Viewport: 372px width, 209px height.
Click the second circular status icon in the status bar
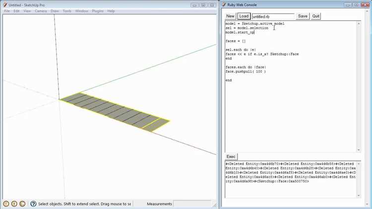[x=14, y=204]
